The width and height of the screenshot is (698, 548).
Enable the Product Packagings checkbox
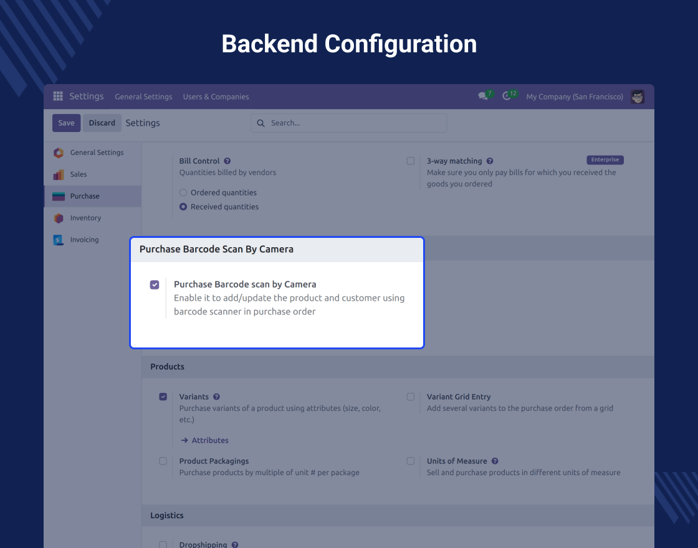click(x=163, y=461)
